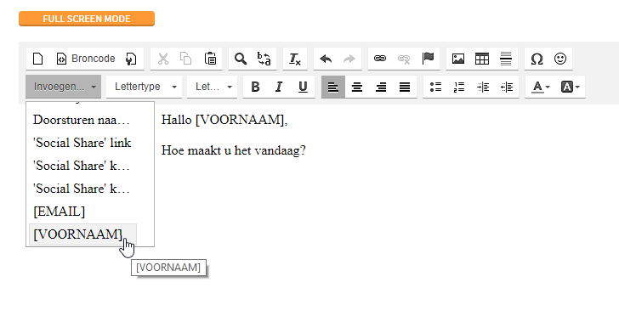Image resolution: width=619 pixels, height=333 pixels.
Task: Open Broncode source view
Action: coord(86,59)
